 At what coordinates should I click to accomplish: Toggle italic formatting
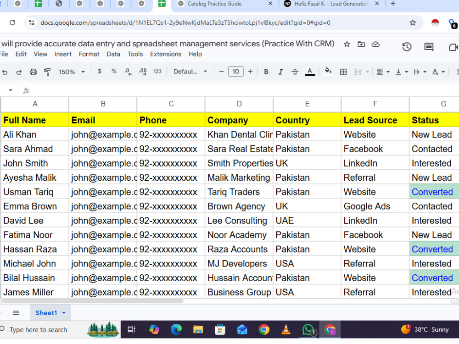(x=280, y=72)
